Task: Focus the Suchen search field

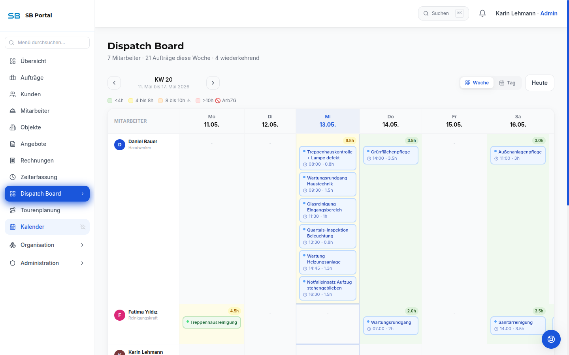Action: click(443, 13)
